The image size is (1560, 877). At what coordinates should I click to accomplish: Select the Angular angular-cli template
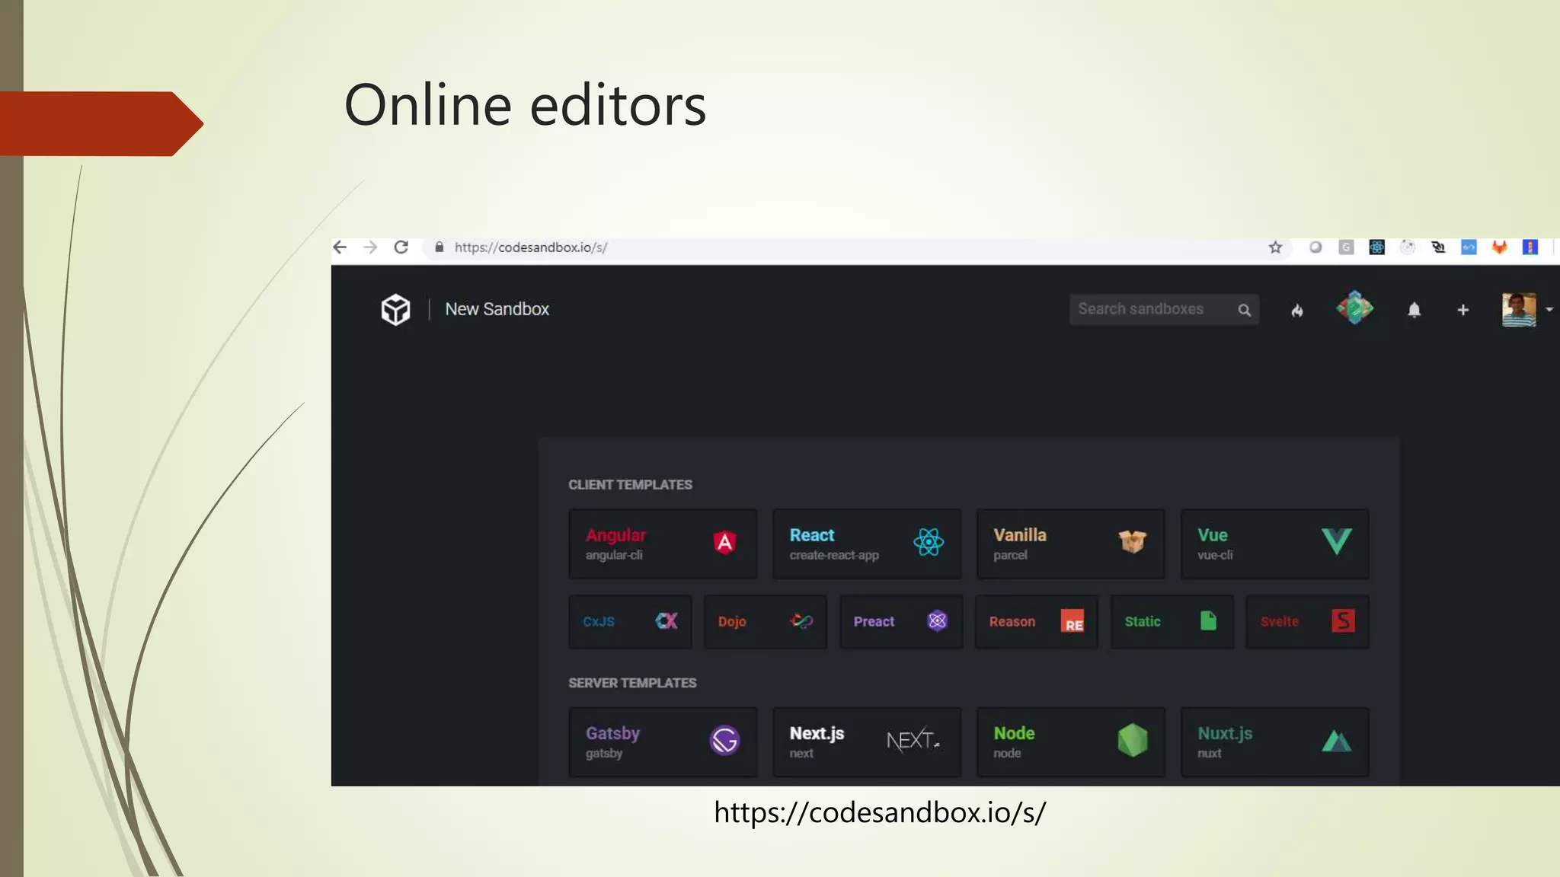click(662, 544)
